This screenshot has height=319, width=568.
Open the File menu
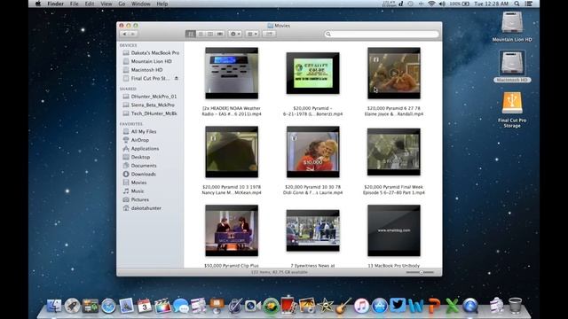point(75,4)
